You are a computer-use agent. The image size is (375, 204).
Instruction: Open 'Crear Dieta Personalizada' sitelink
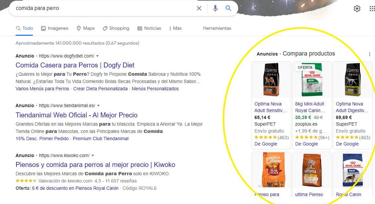pyautogui.click(x=100, y=89)
